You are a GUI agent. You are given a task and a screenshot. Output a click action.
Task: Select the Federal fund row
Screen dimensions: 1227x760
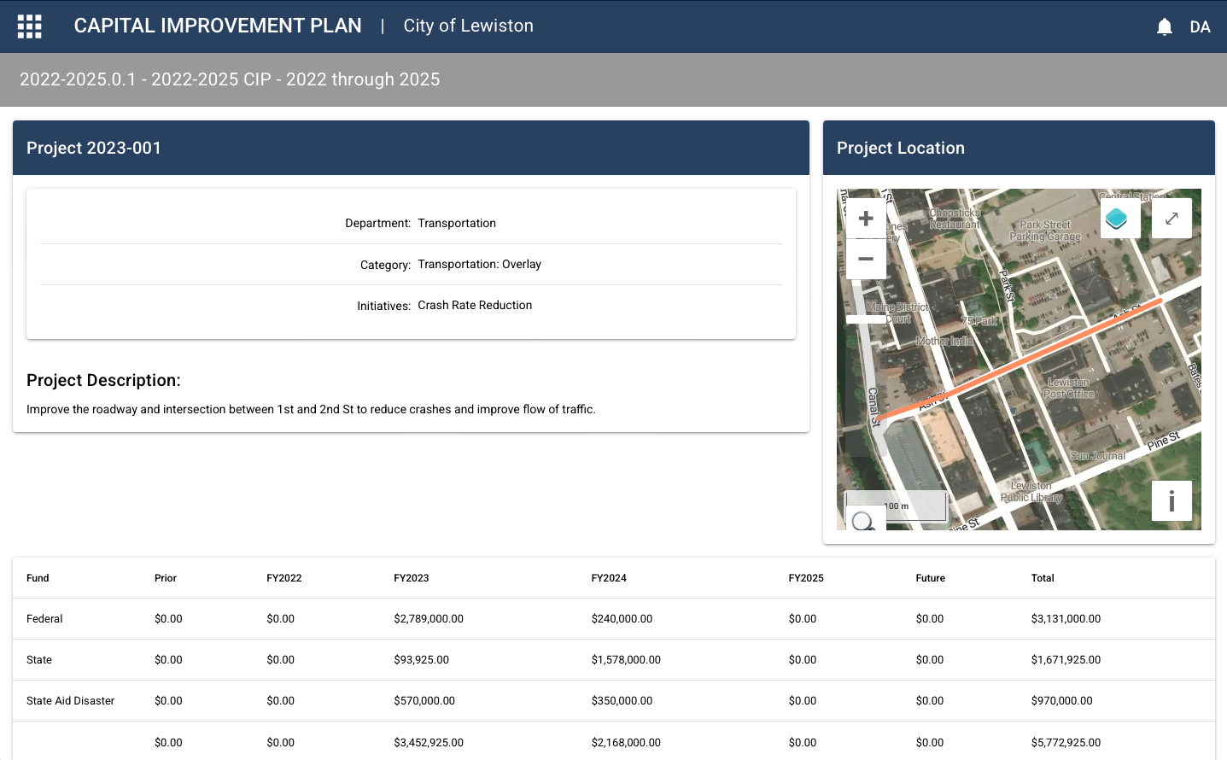44,618
